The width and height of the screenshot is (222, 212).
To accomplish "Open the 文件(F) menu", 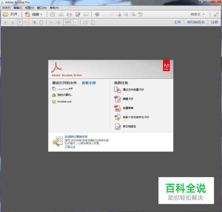I will 6,8.
